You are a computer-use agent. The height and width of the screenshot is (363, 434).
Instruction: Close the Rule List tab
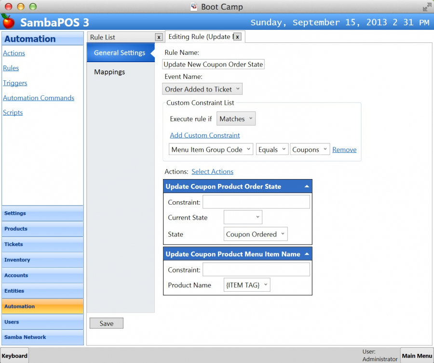tap(159, 37)
